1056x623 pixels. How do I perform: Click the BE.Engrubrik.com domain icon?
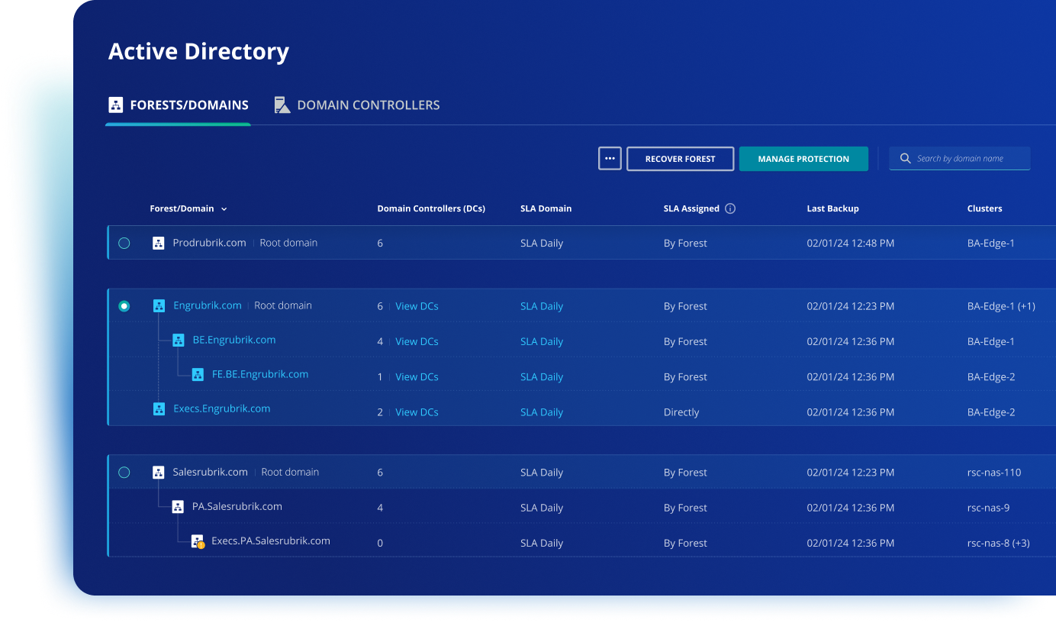[178, 341]
